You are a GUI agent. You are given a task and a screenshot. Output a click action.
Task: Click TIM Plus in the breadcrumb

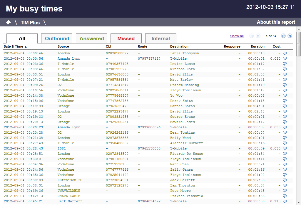tap(30, 23)
